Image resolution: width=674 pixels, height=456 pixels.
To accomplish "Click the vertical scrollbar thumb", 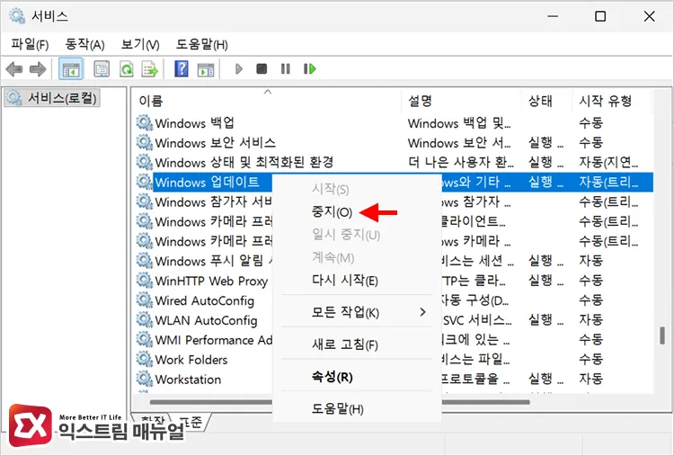I will (662, 335).
